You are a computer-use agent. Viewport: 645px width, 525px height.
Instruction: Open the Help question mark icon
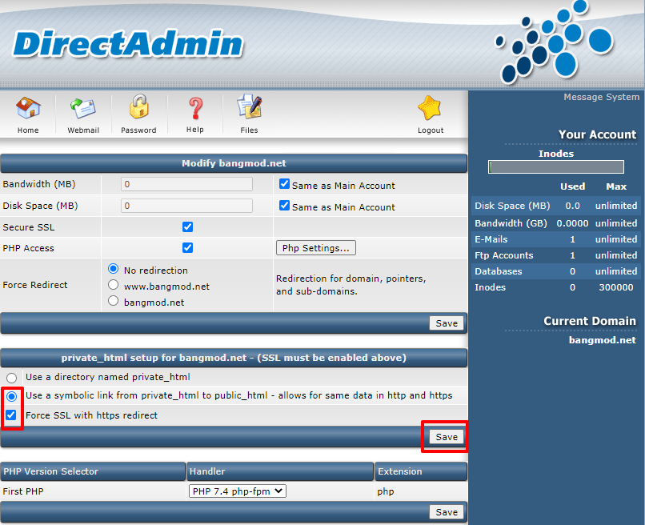pyautogui.click(x=195, y=108)
